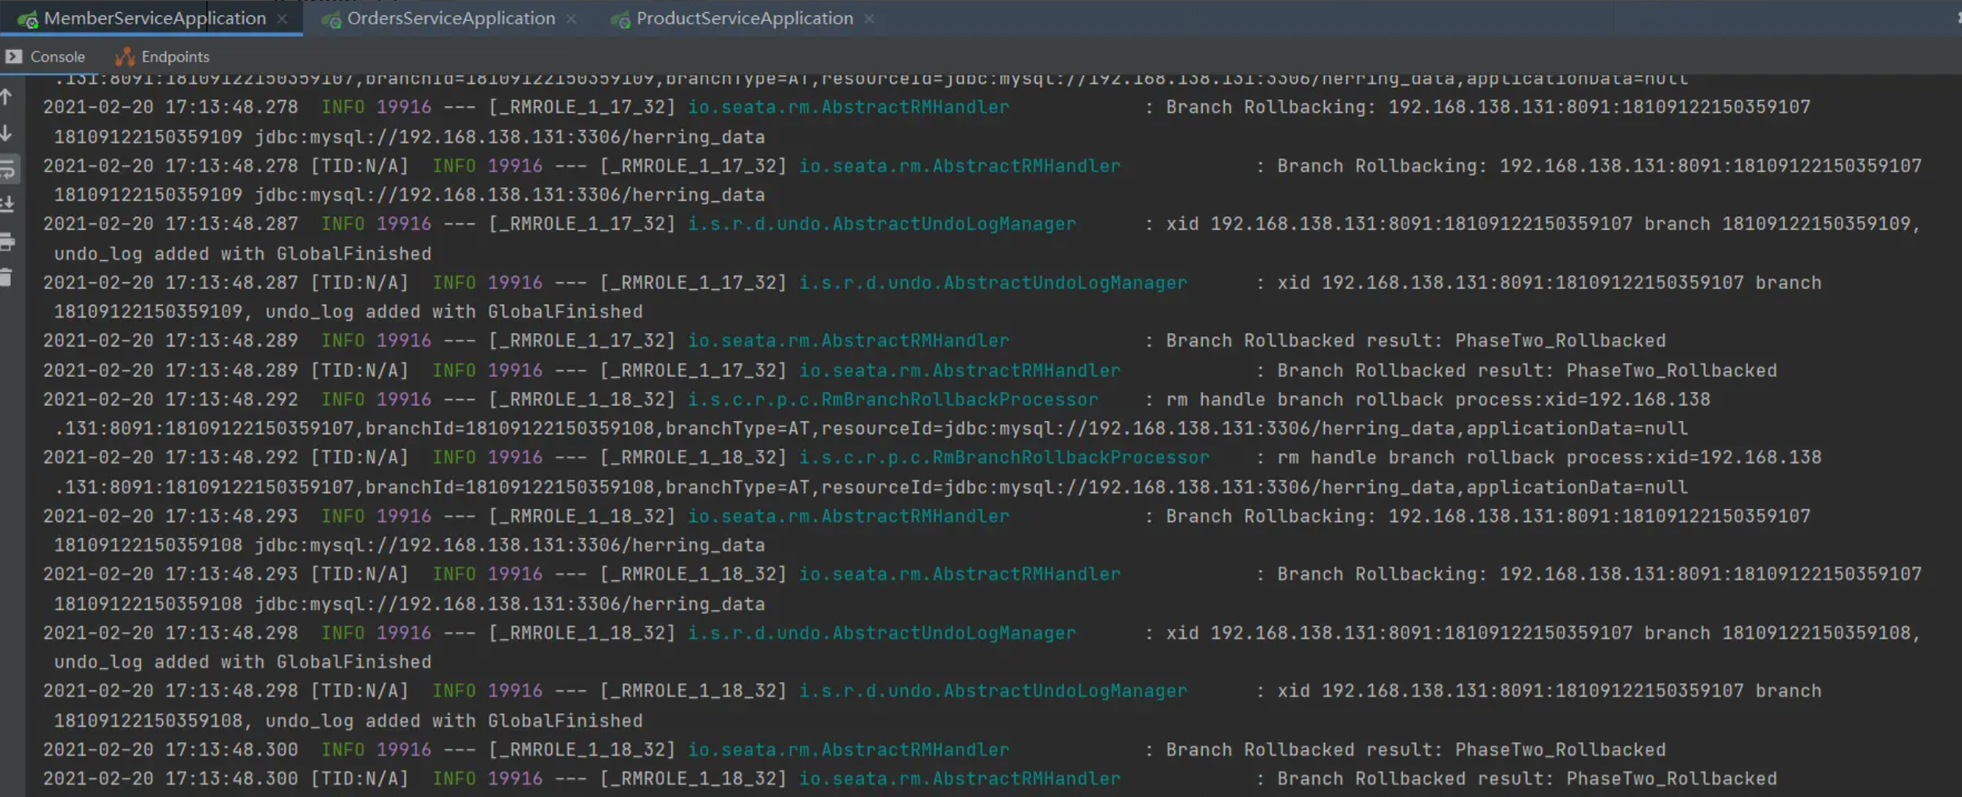Viewport: 1962px width, 797px height.
Task: Click the 17:13:48.278 [TID:N/A] Branch Rollbacking line
Action: click(982, 165)
